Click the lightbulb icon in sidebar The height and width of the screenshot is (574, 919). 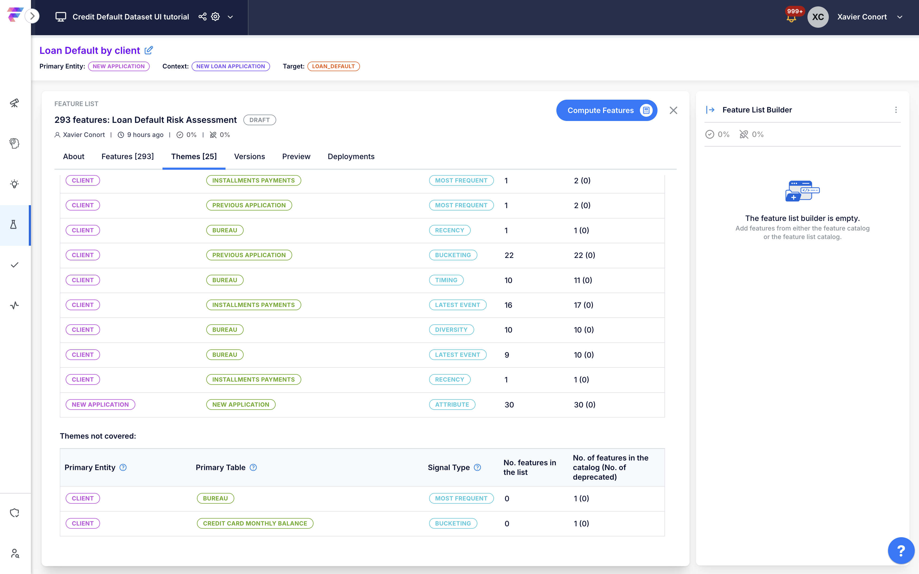point(14,184)
